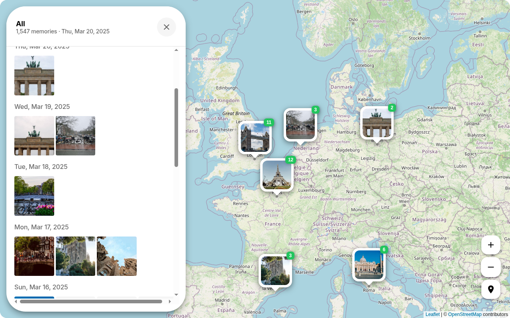Select the Mon, Mar 17, 2025 date heading
510x318 pixels.
[x=41, y=227]
